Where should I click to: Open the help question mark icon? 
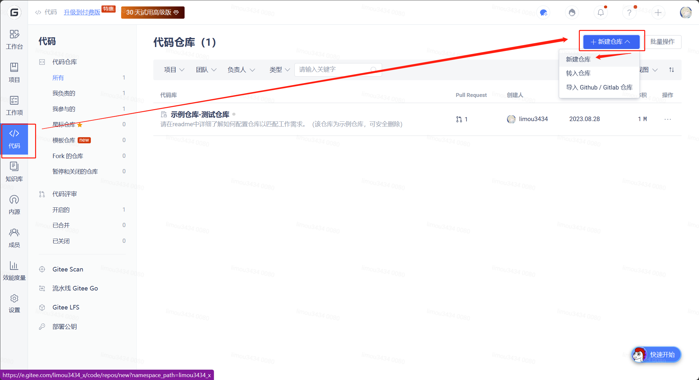coord(629,13)
